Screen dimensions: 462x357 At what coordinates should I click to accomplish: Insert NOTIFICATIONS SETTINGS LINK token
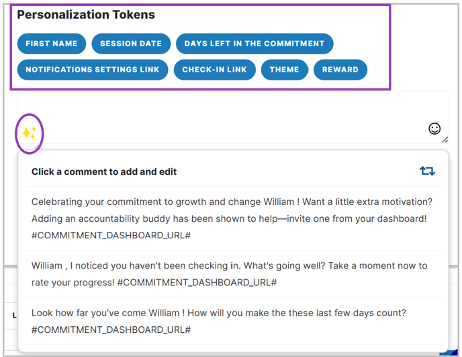click(x=93, y=70)
